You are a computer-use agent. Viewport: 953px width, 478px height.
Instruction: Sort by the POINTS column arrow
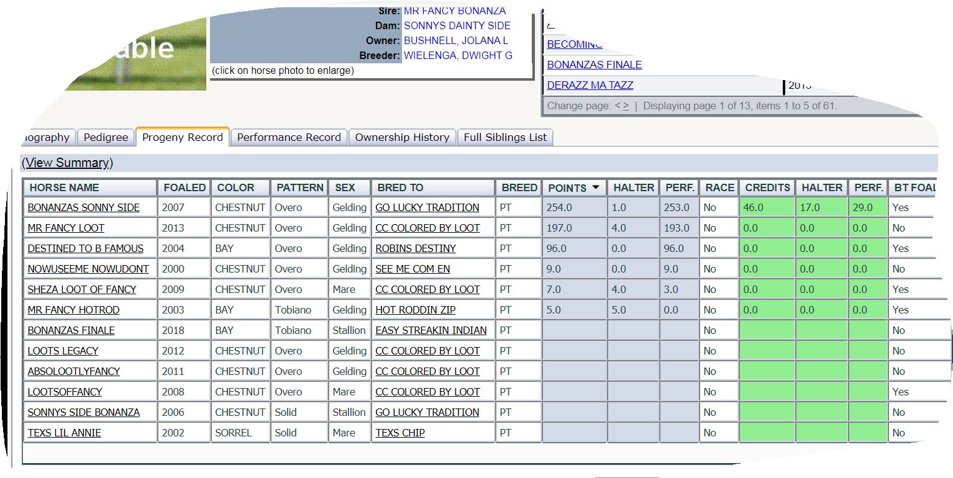[x=595, y=187]
